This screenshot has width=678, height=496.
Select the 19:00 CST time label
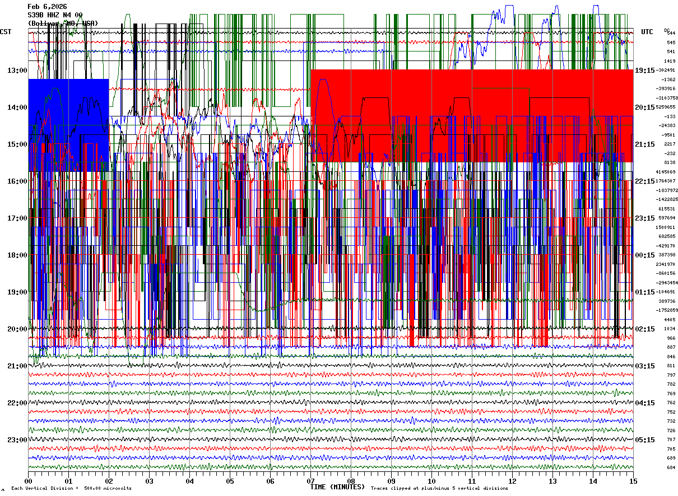(17, 292)
